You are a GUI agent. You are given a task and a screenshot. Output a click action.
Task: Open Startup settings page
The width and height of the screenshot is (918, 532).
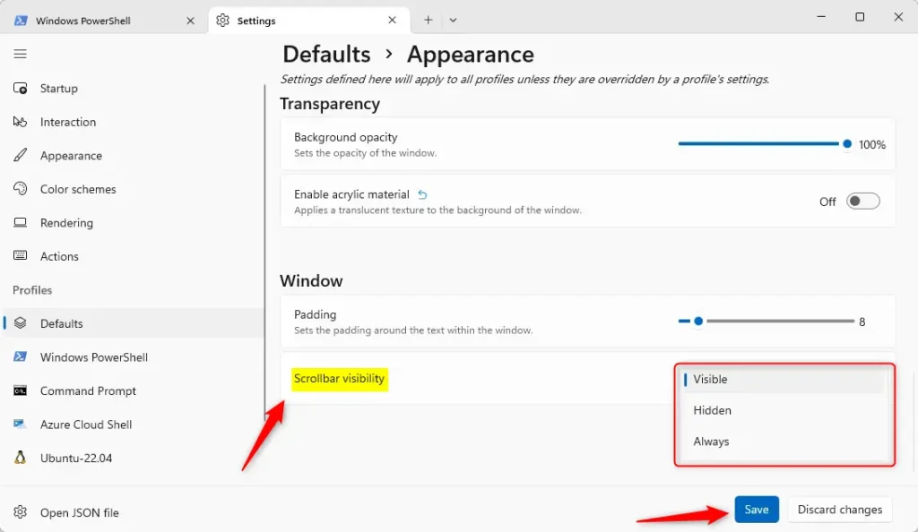coord(134,89)
